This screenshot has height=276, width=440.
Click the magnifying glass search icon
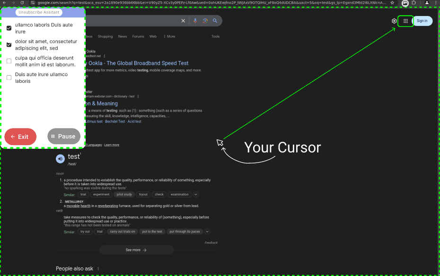pos(215,21)
